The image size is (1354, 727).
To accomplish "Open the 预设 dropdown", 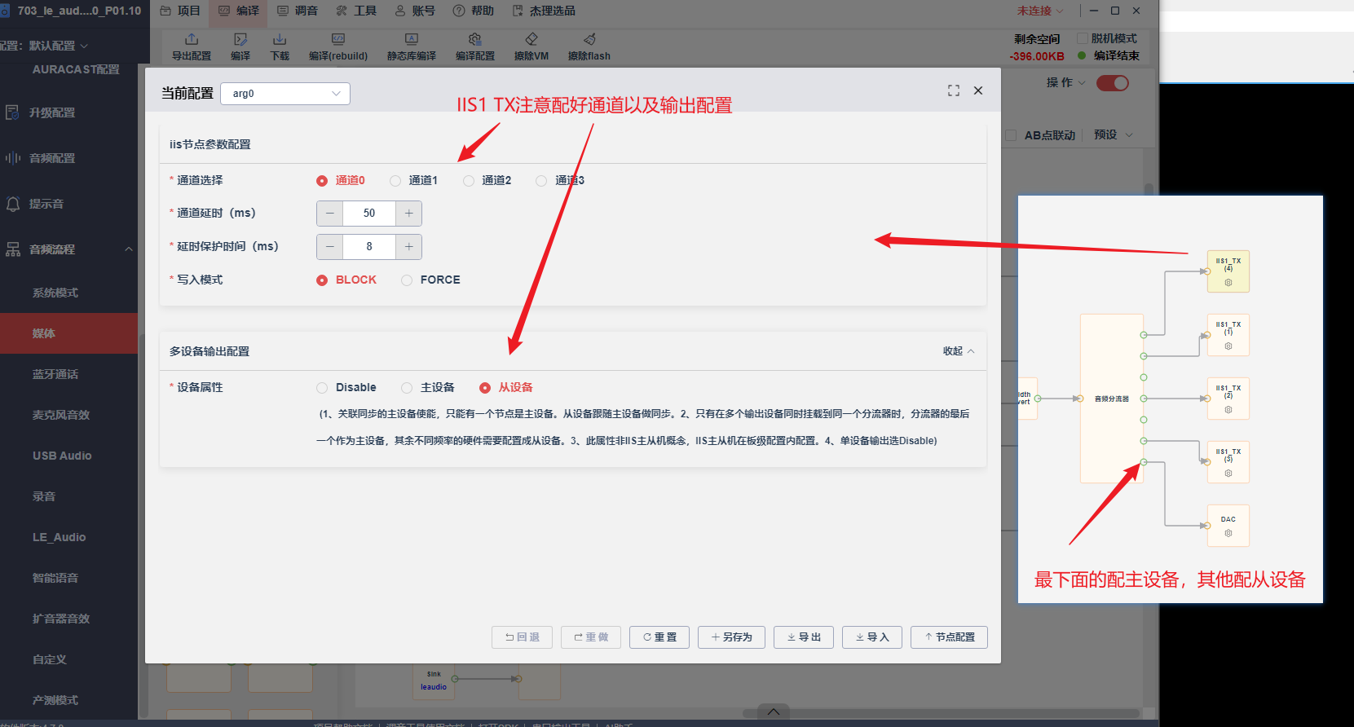I will tap(1114, 135).
